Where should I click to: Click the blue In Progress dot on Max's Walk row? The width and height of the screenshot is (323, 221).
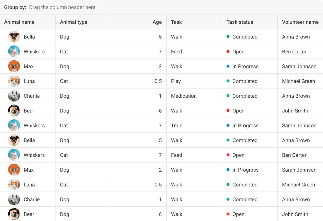coord(228,66)
